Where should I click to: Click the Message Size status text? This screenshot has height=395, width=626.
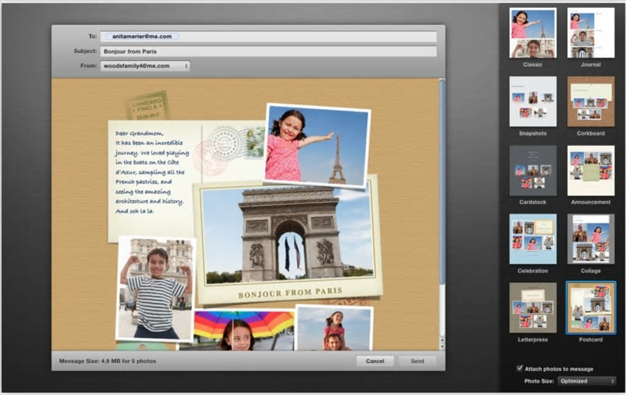click(107, 361)
